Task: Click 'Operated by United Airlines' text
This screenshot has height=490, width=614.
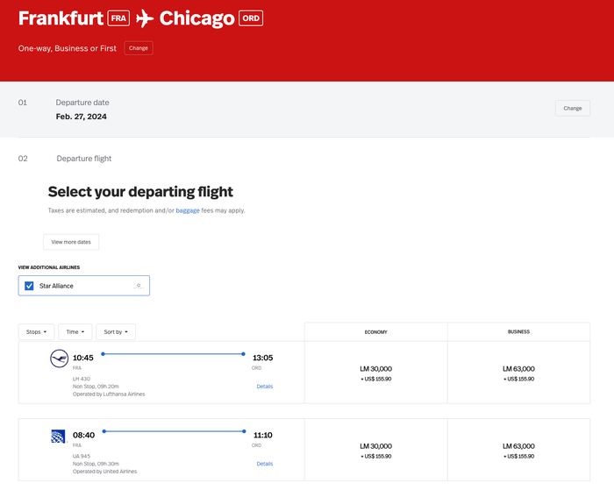Action: pyautogui.click(x=105, y=472)
